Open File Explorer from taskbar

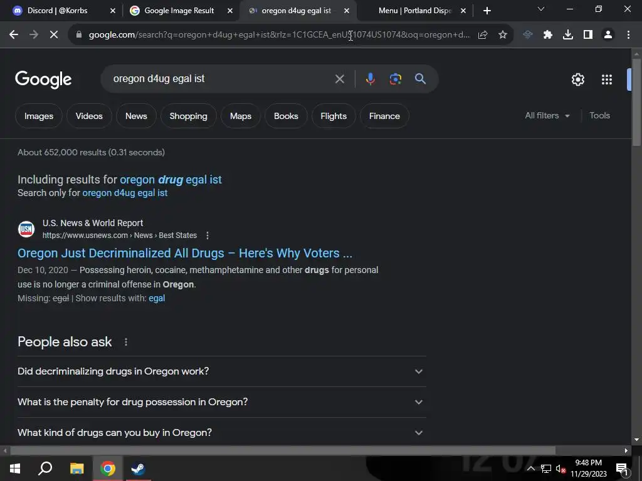pos(76,468)
